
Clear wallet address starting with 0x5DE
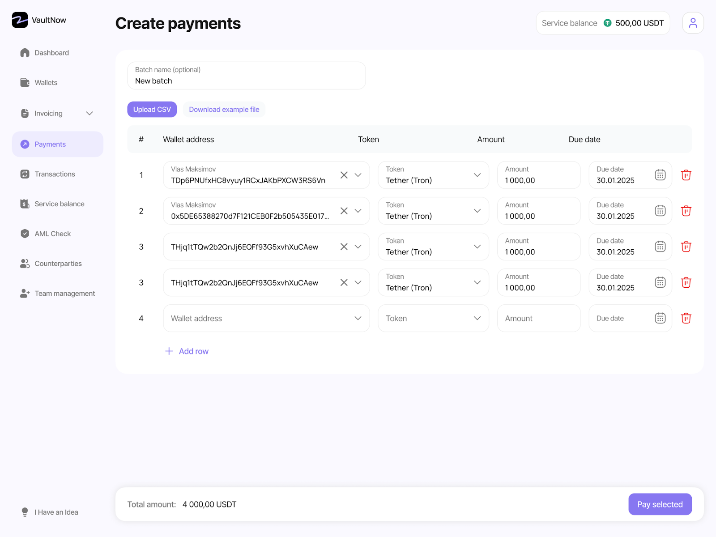344,211
